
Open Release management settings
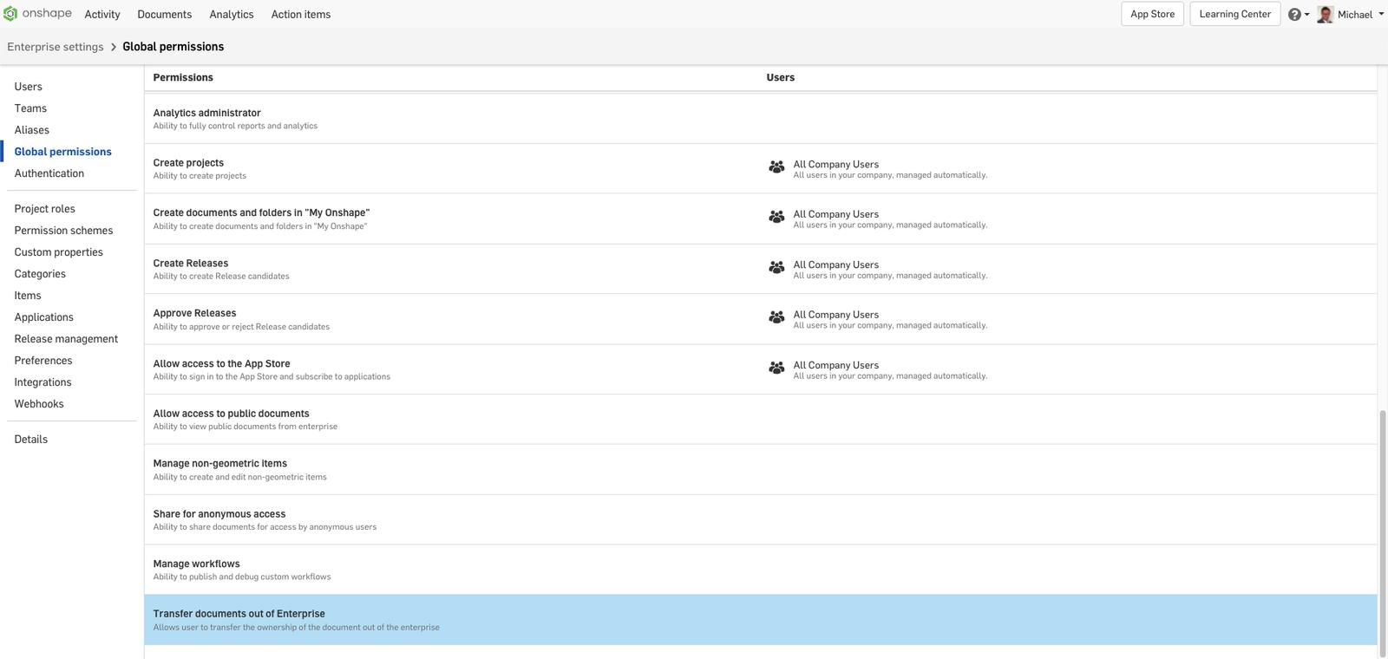pos(66,339)
